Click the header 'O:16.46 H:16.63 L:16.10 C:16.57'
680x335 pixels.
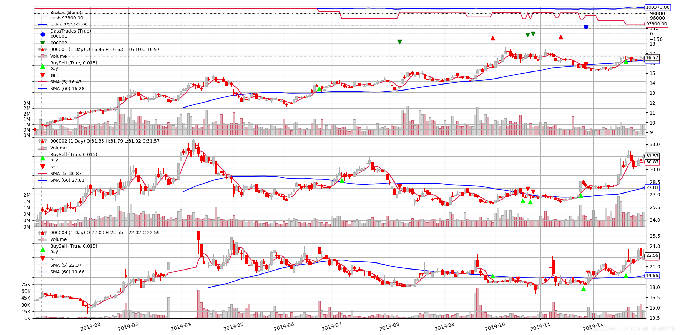tap(123, 50)
